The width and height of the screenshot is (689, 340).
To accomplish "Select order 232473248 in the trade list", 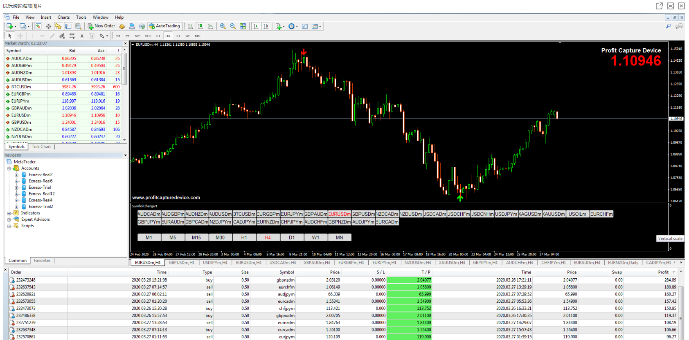I will click(344, 280).
